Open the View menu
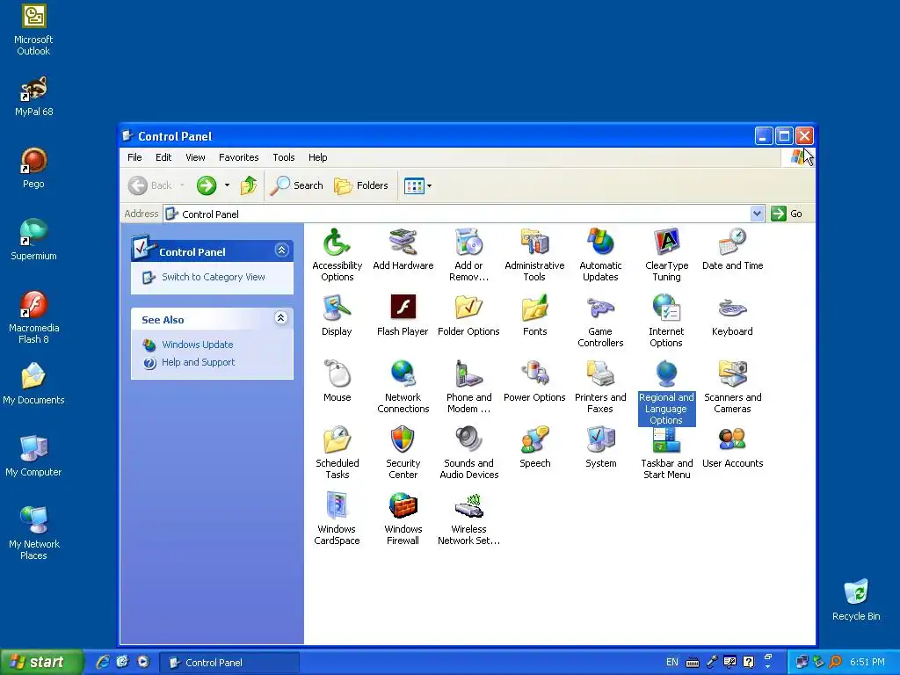 (x=195, y=157)
